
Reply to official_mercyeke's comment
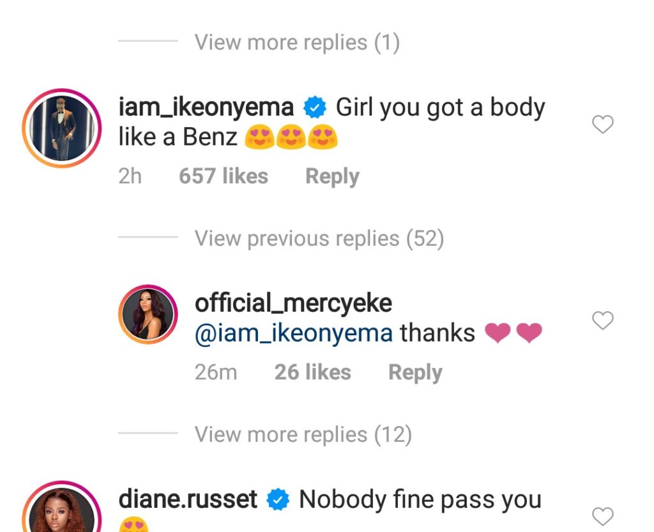click(x=415, y=372)
